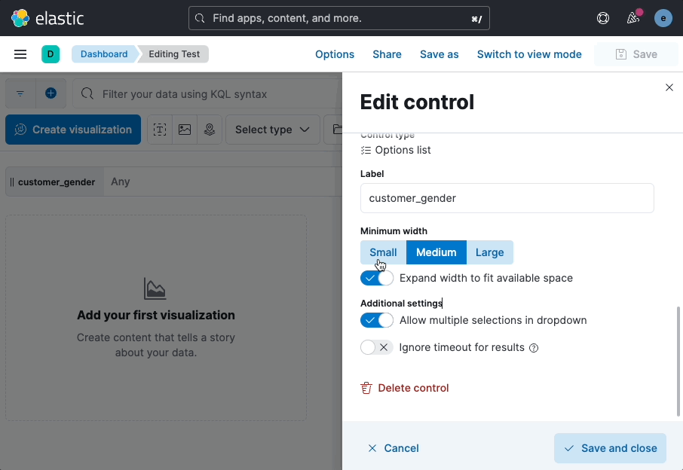Open the filter options menu
683x470 pixels.
tap(20, 93)
